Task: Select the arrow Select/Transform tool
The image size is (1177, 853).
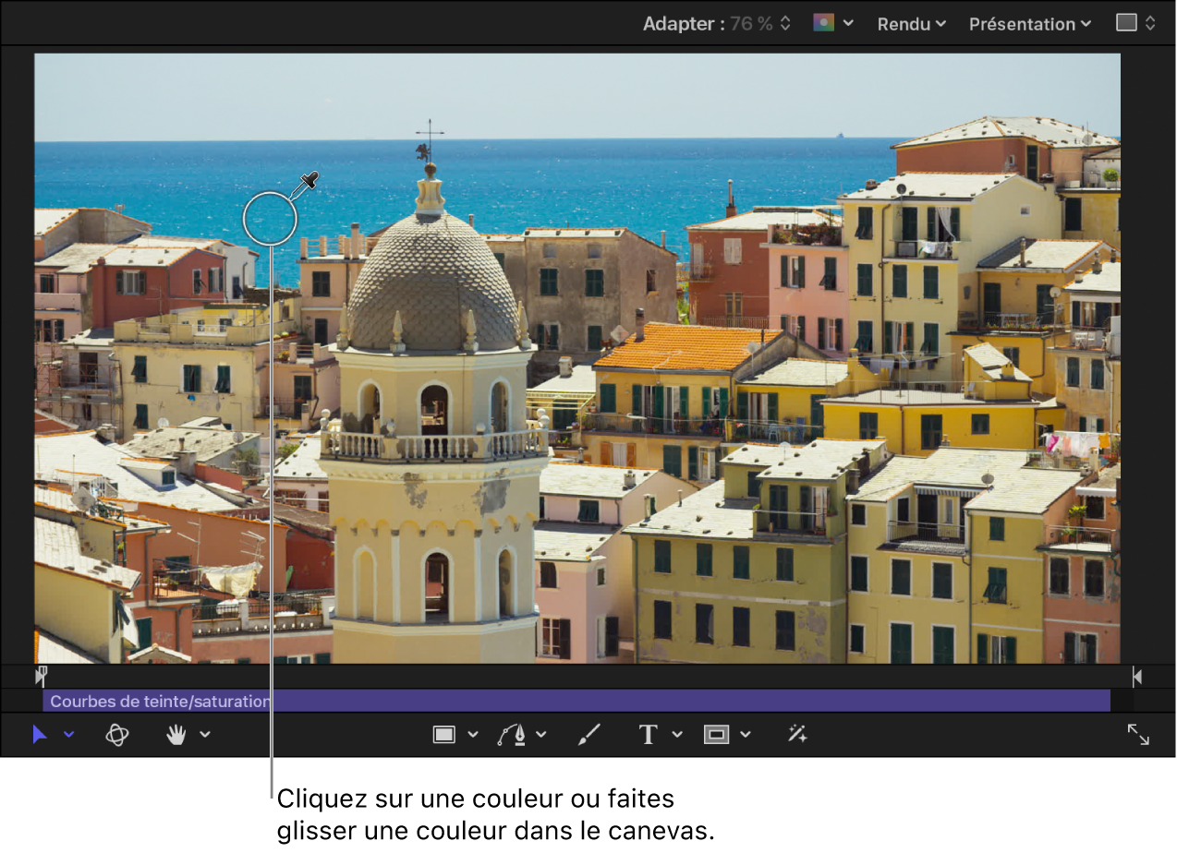Action: click(x=39, y=735)
